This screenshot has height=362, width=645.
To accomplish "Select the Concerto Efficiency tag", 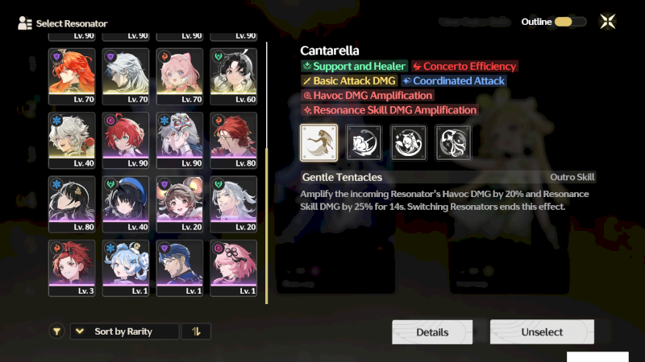I will coord(464,66).
